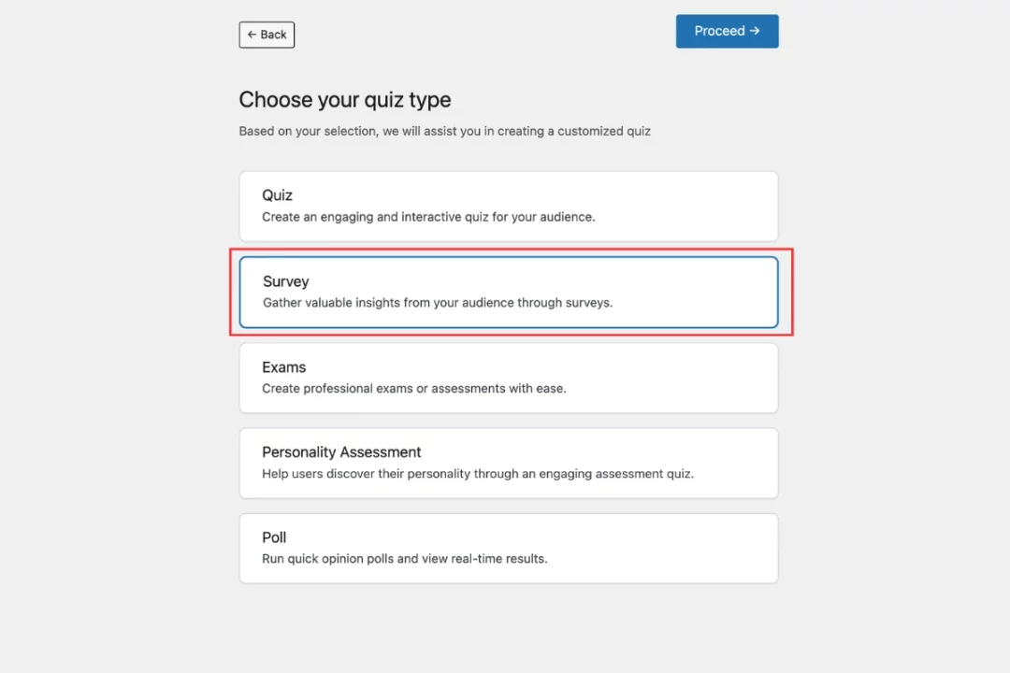Select the Quiz card
The image size is (1010, 673).
[x=509, y=206]
